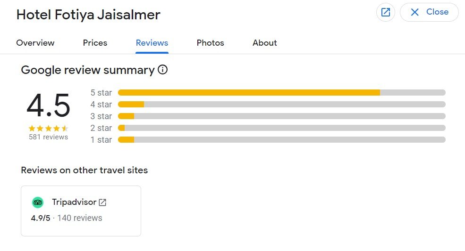
Task: Filter by the 5 star rating bar
Action: pos(281,93)
